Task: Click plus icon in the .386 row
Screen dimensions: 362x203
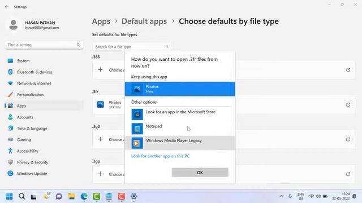Action: (x=100, y=69)
